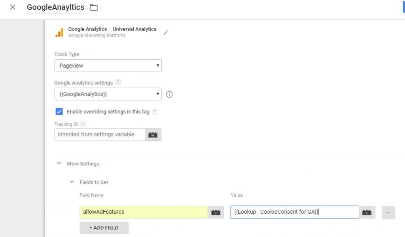Click variable picker icon beside Tracking ID

(x=153, y=135)
